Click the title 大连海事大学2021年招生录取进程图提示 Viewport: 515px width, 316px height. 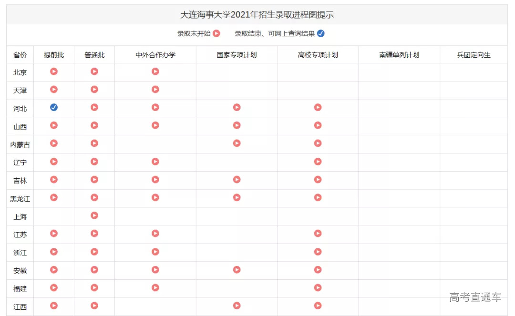(x=257, y=15)
